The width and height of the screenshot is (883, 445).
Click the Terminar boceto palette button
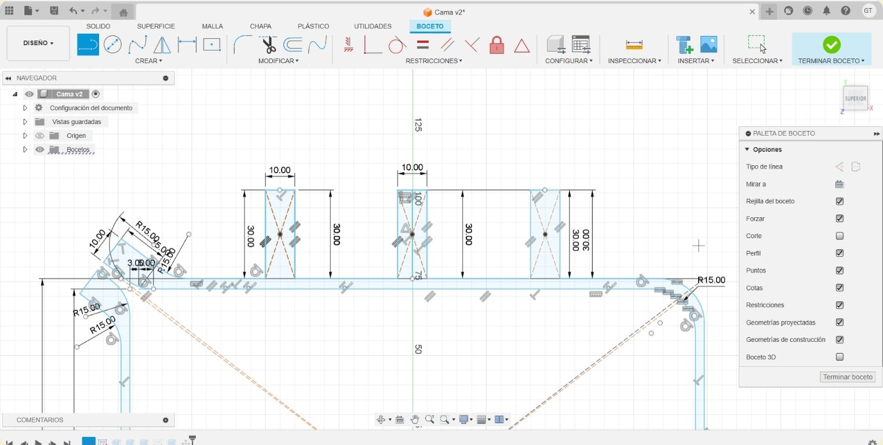pyautogui.click(x=848, y=377)
